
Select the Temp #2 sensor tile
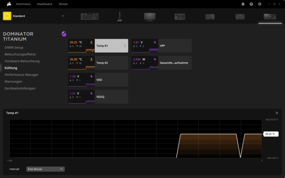pos(98,63)
